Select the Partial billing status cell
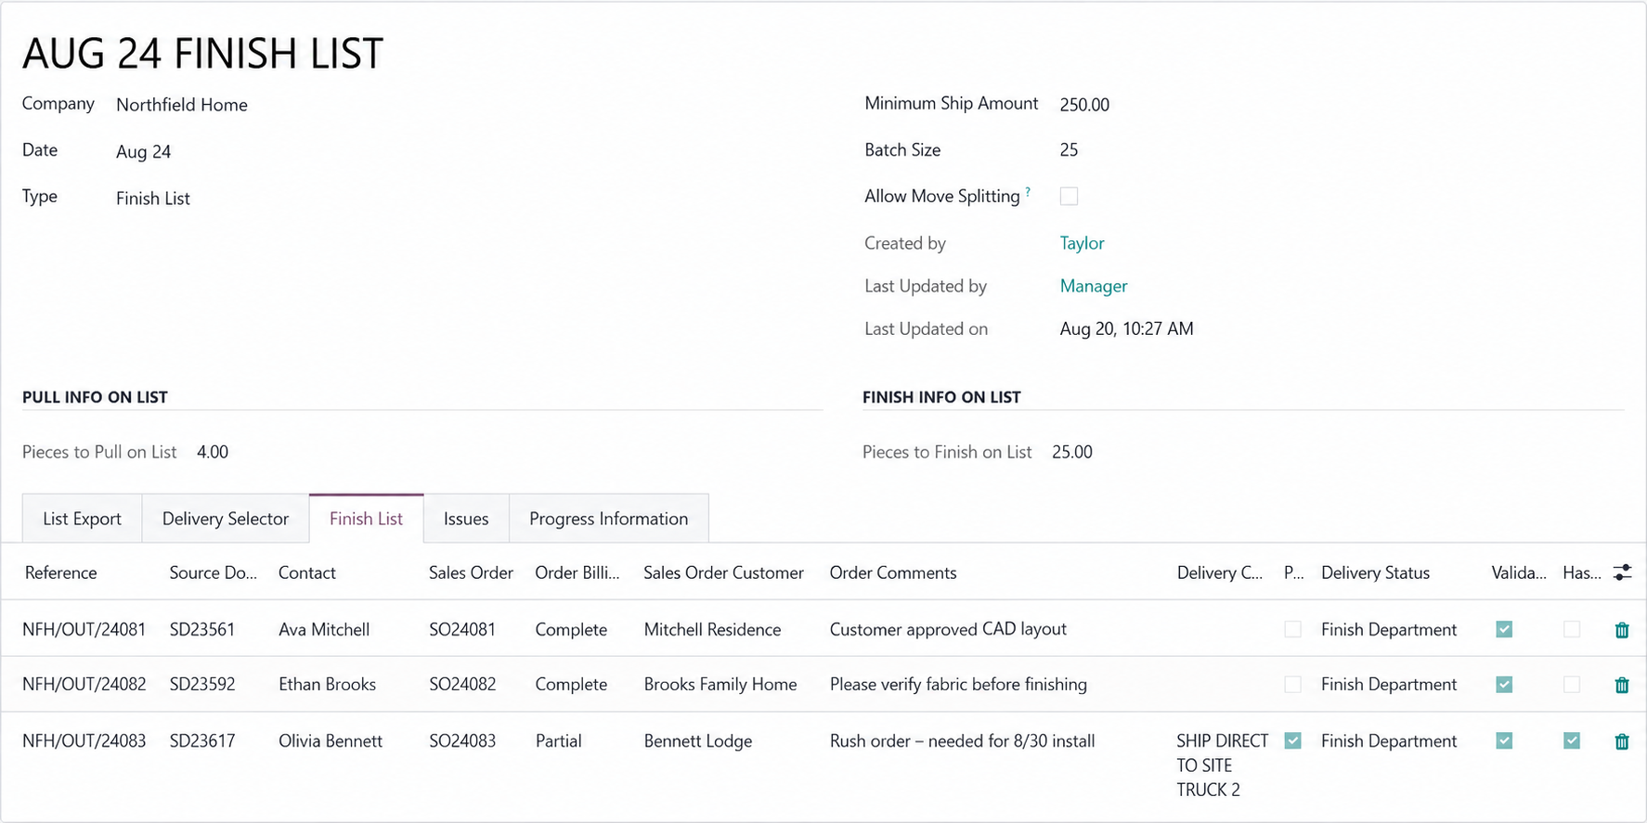Screen dimensions: 1647x823 558,740
